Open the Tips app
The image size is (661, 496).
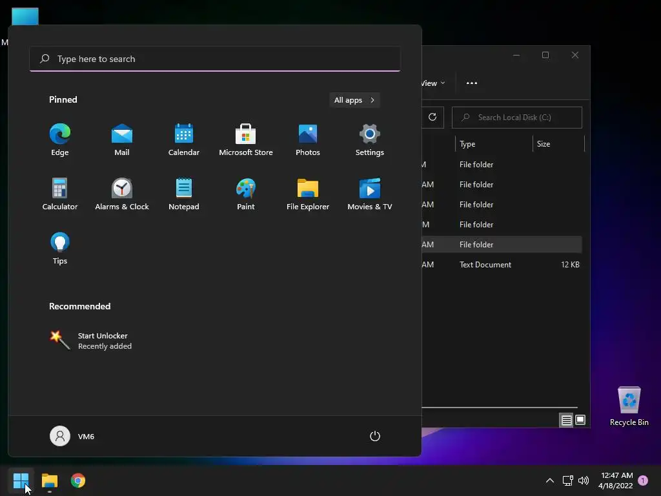[x=60, y=249]
